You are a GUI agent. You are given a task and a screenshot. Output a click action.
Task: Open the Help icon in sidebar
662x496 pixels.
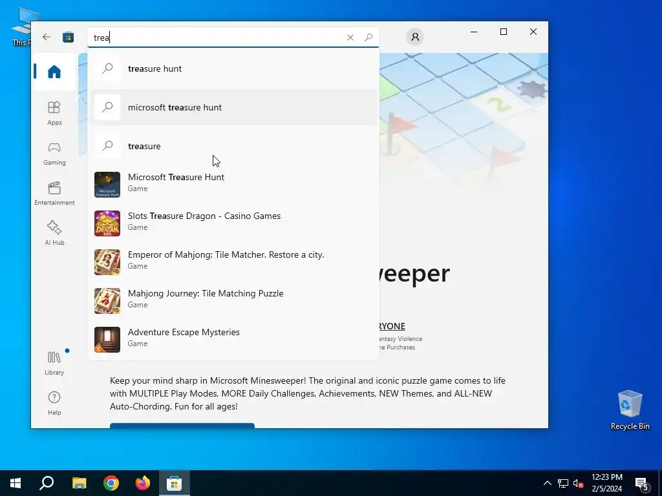click(54, 403)
